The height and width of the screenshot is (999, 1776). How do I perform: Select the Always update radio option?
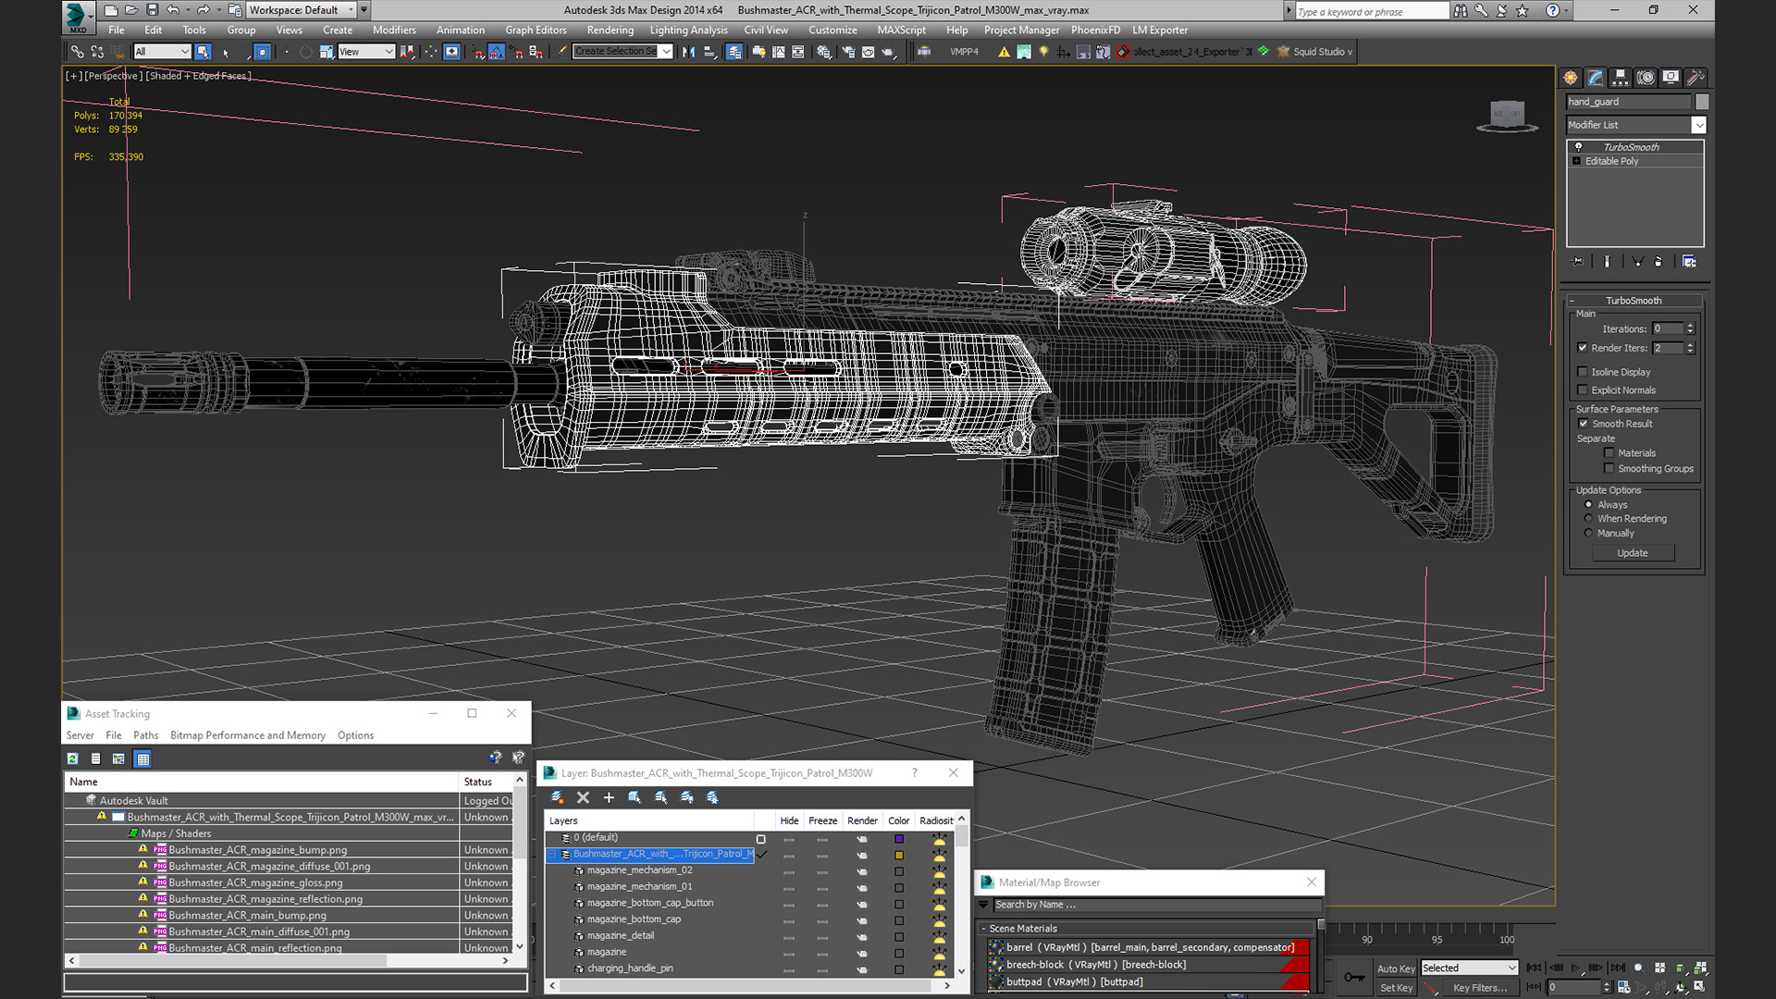point(1588,505)
